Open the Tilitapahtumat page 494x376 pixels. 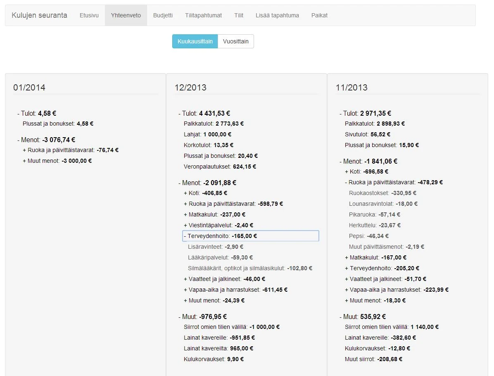pyautogui.click(x=203, y=15)
